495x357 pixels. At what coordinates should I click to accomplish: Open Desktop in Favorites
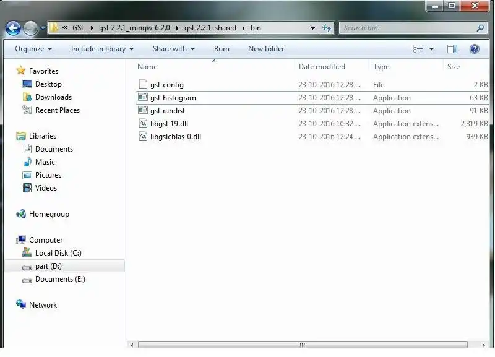[x=48, y=84]
